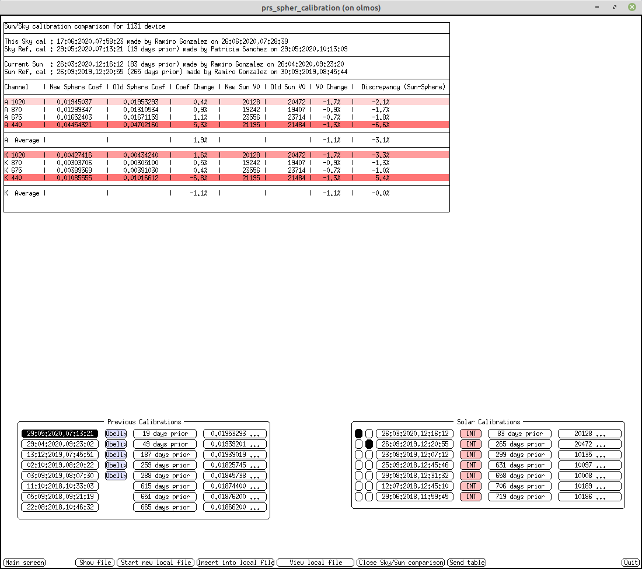Open coefficient value 0.01953293 ...
Viewport: 642px width, 569px height.
pos(235,434)
